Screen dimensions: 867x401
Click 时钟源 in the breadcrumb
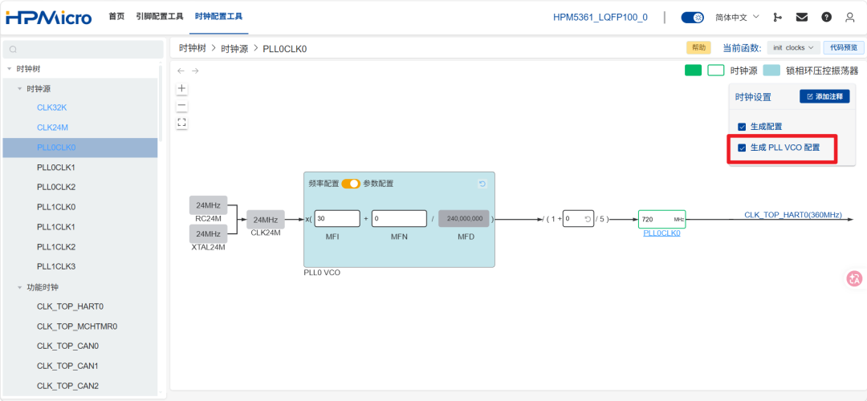235,48
